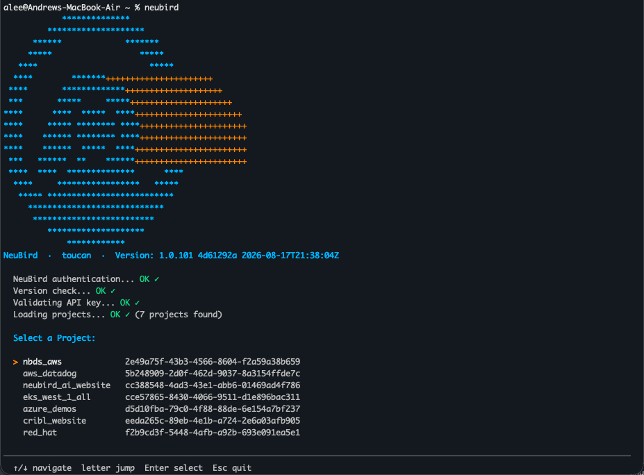Click the 'Enter select' hint

tap(173, 468)
